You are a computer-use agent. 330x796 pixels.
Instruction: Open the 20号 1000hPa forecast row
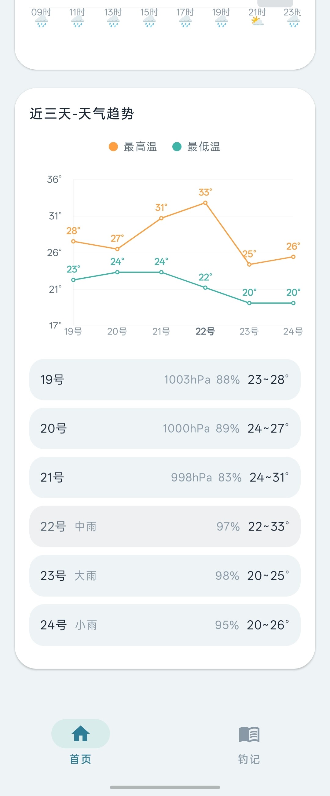[165, 428]
